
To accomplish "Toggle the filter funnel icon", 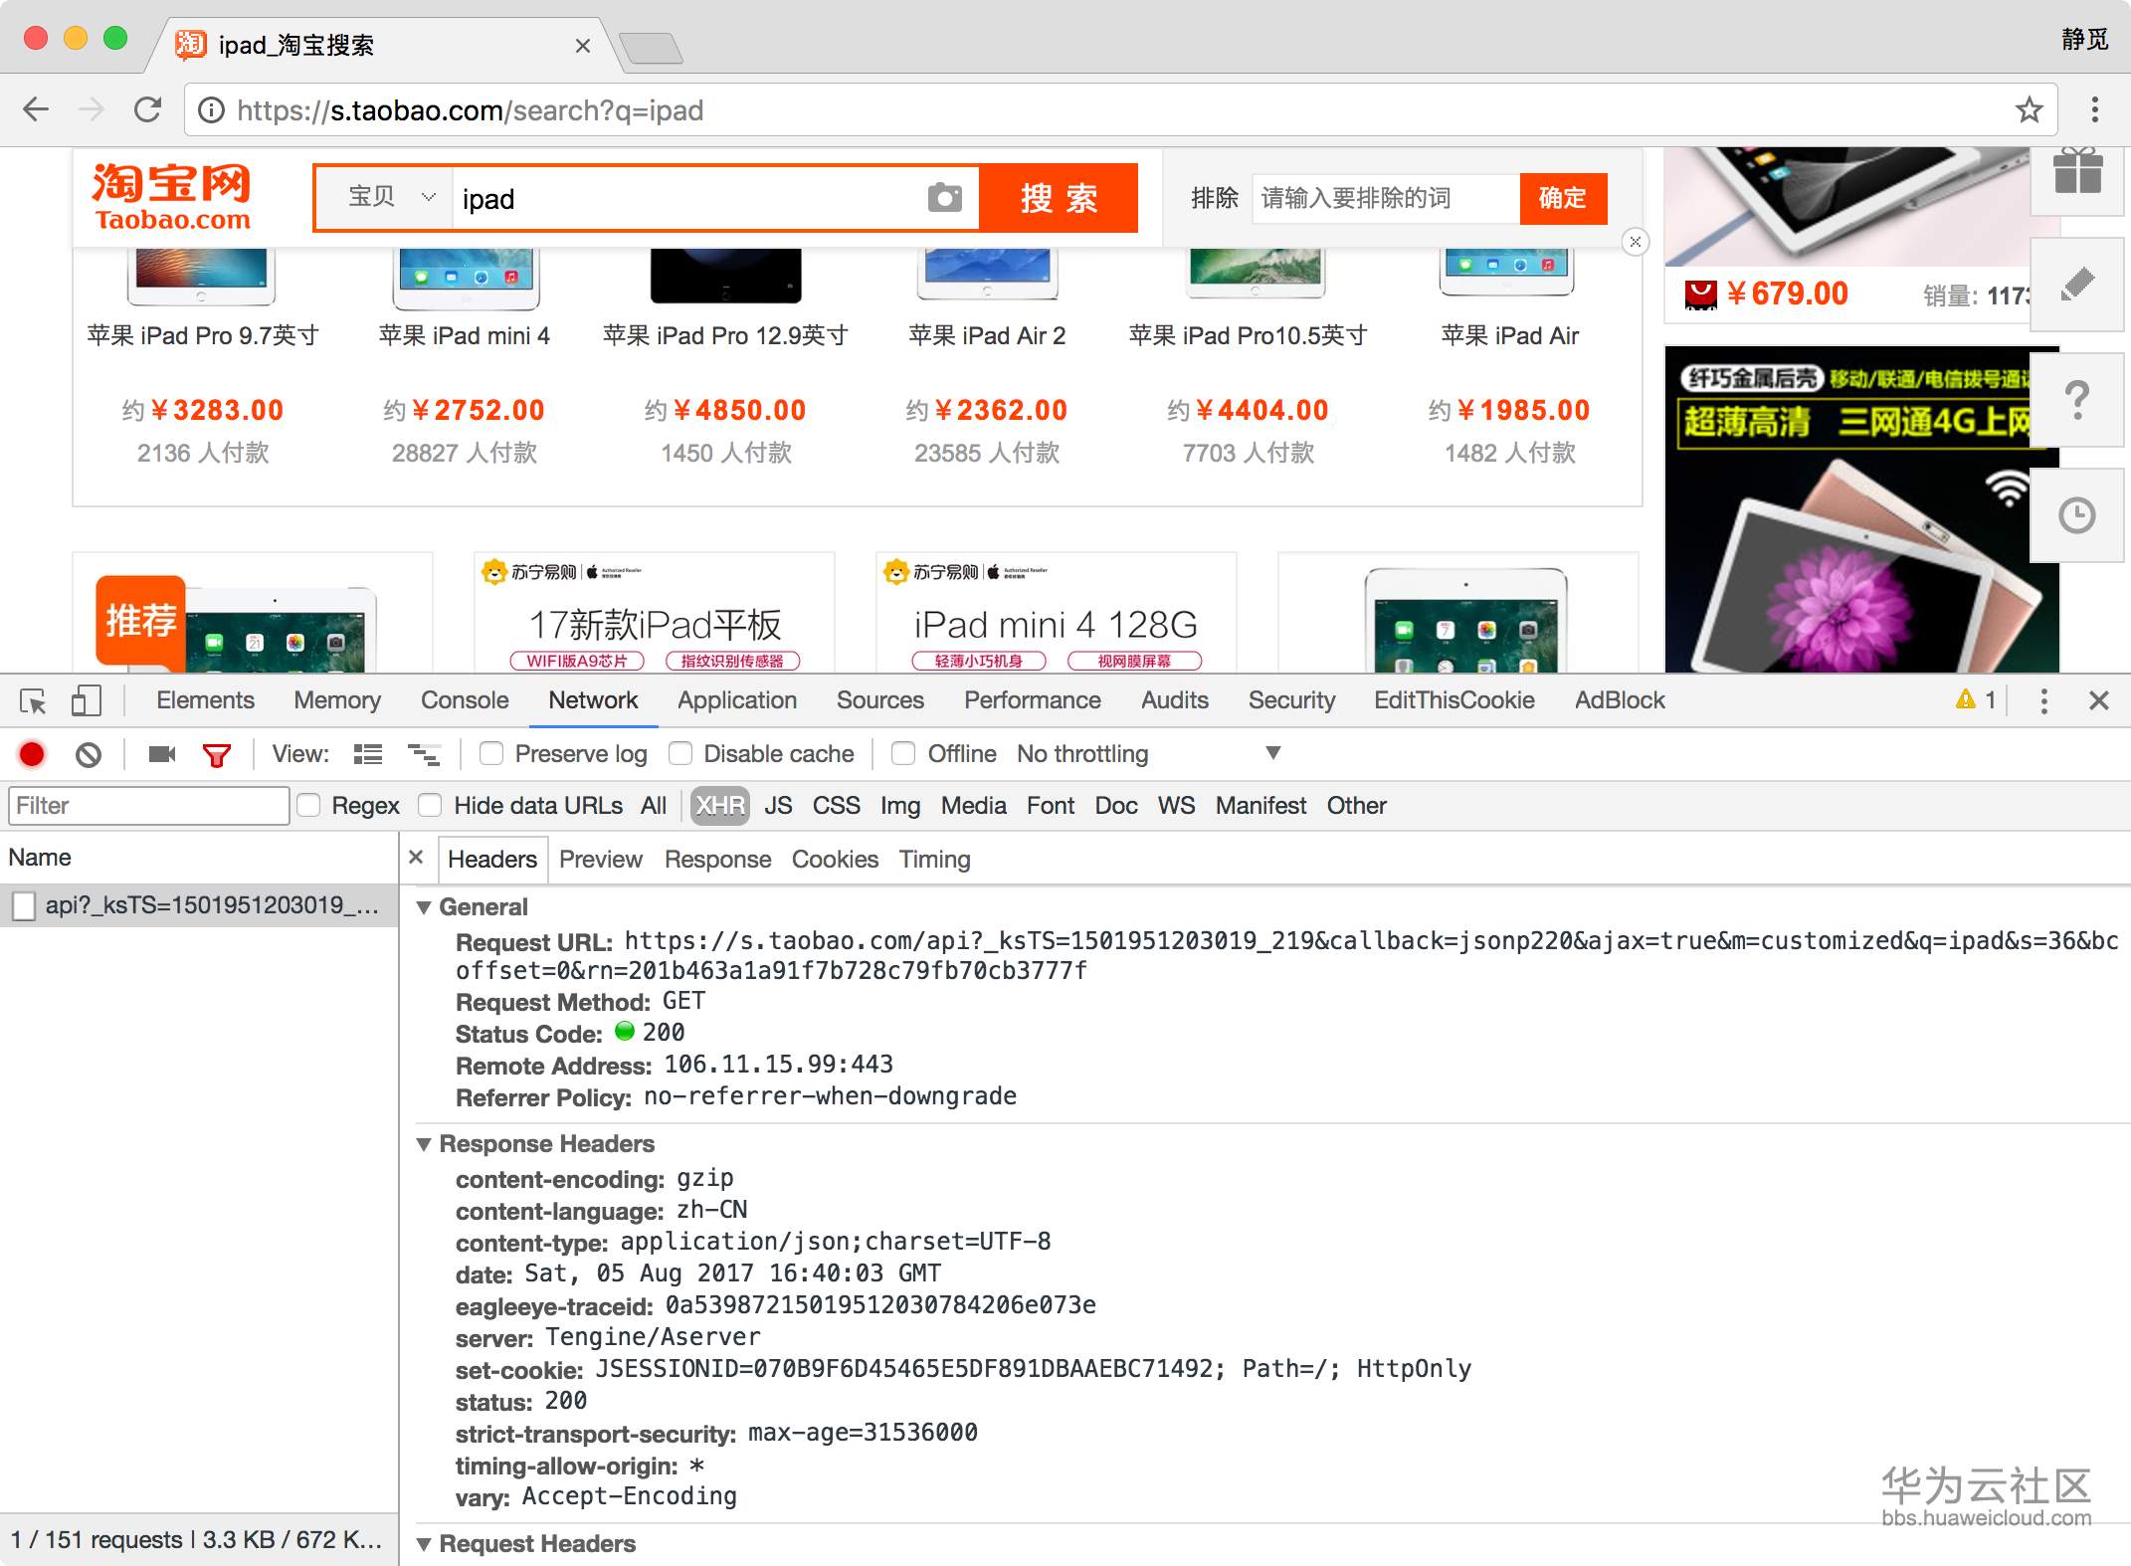I will pyautogui.click(x=216, y=755).
